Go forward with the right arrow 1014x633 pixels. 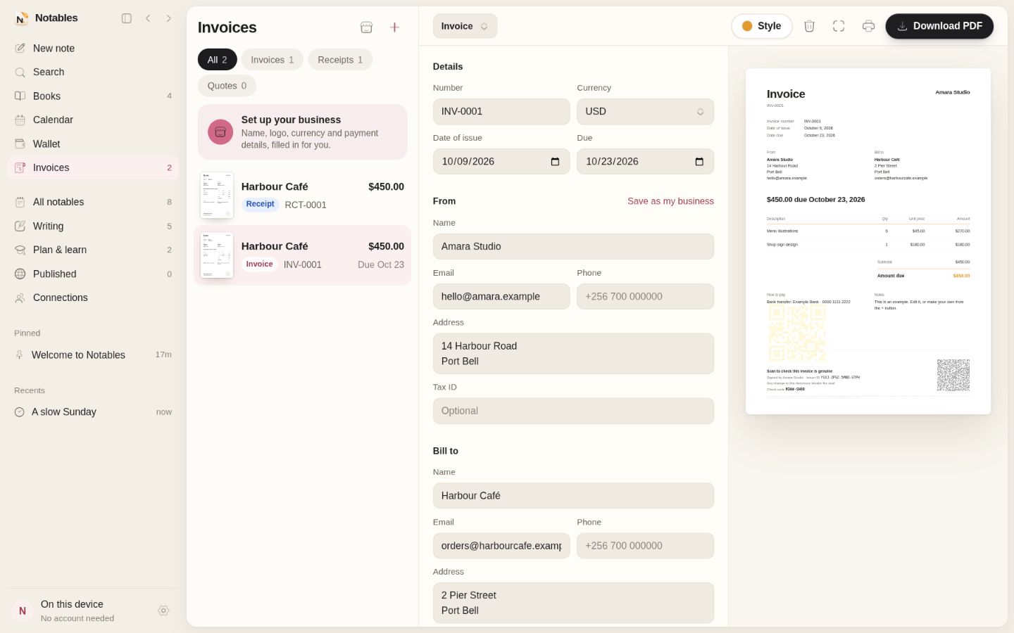click(x=168, y=18)
